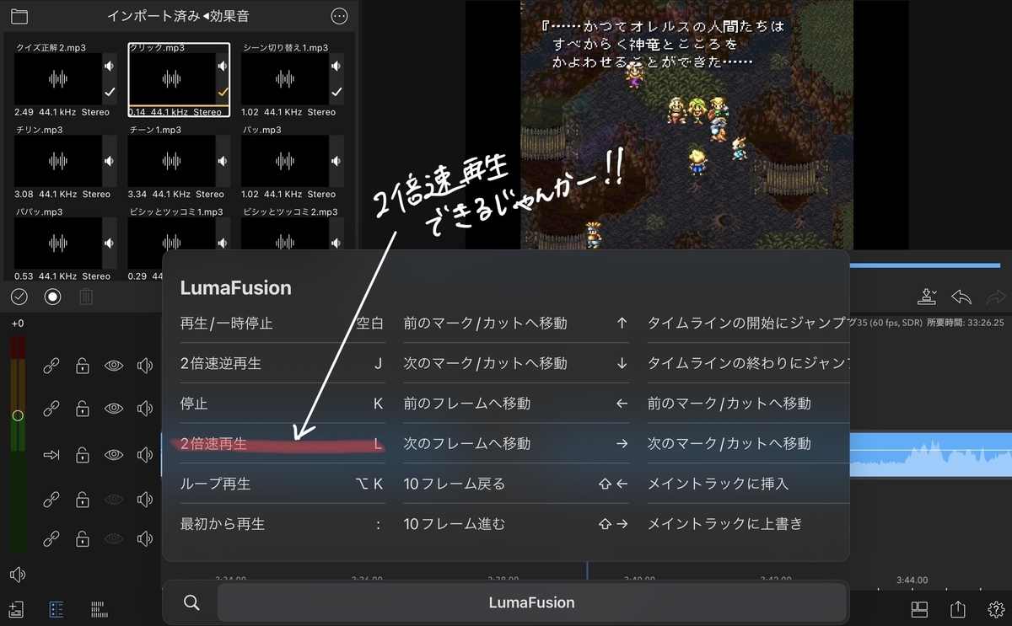Click the メイントラックに挿入 shortcut row
Viewport: 1012px width, 626px height.
(748, 484)
